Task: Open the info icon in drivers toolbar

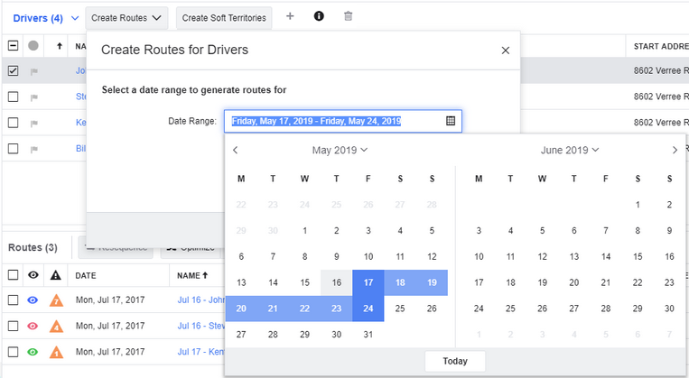Action: click(x=319, y=16)
